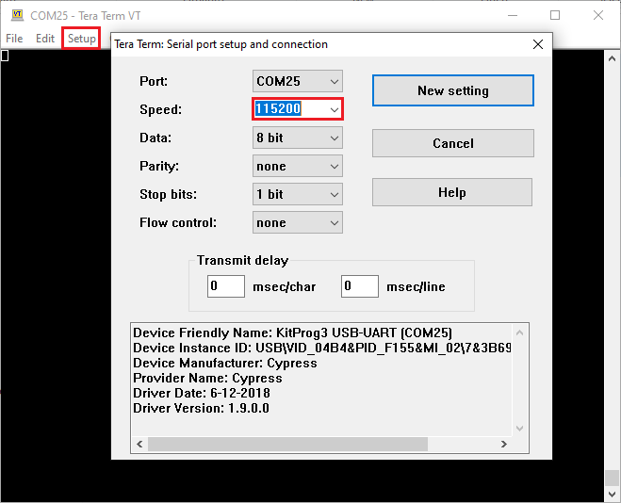
Task: Open the Setup menu
Action: click(x=82, y=39)
